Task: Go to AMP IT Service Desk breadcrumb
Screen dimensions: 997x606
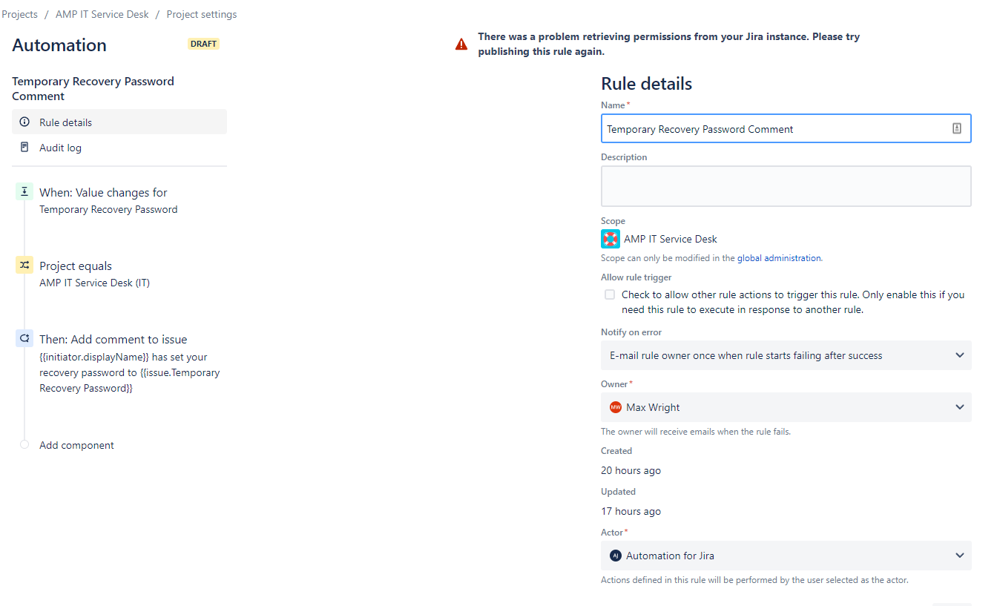Action: coord(102,14)
